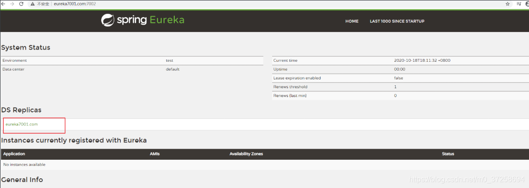Select the Data center label
Image resolution: width=529 pixels, height=188 pixels.
(14, 69)
